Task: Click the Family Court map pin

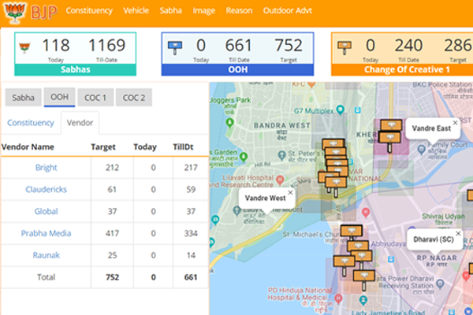Action: tap(422, 149)
